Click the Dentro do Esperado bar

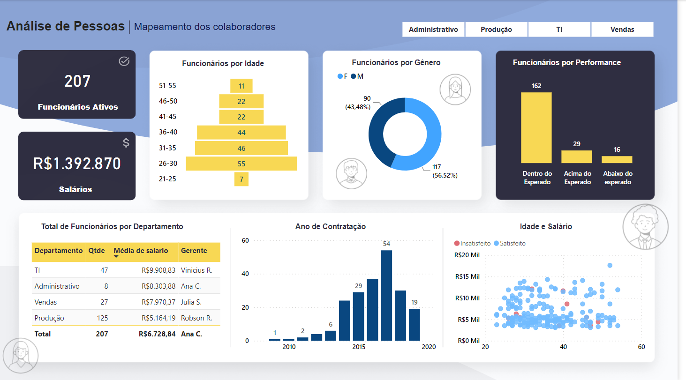pos(536,127)
